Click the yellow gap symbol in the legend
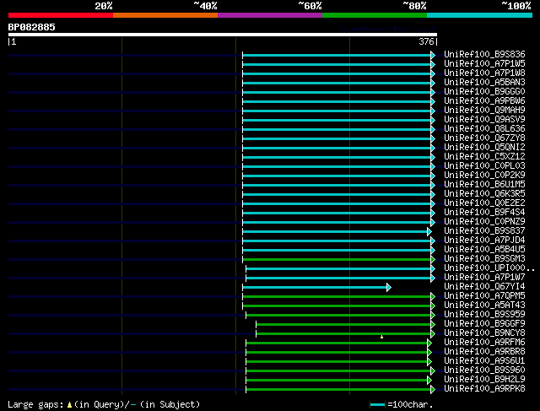Screen dimensions: 540x411 pyautogui.click(x=69, y=405)
